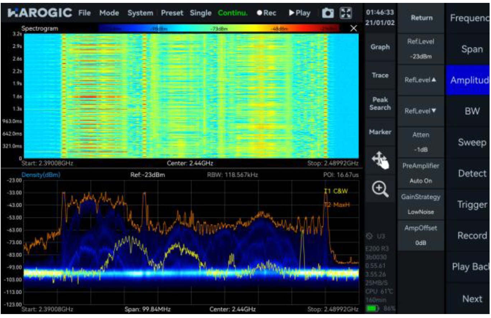Close the Spectrogram panel with X
The width and height of the screenshot is (491, 318).
(x=353, y=28)
